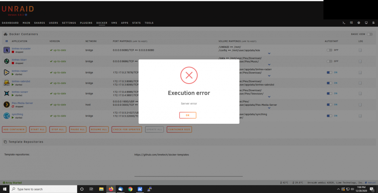
Task: Click the Resume All button
Action: point(99,129)
